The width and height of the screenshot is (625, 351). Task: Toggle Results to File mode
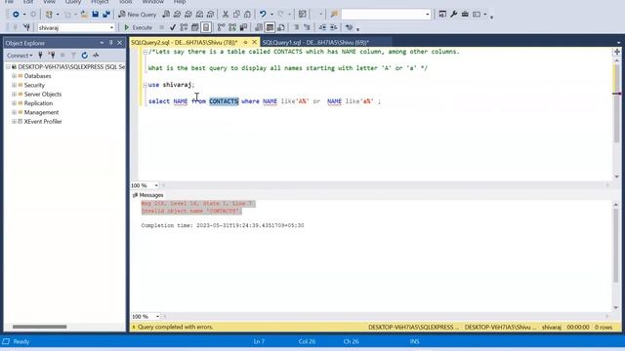[281, 27]
